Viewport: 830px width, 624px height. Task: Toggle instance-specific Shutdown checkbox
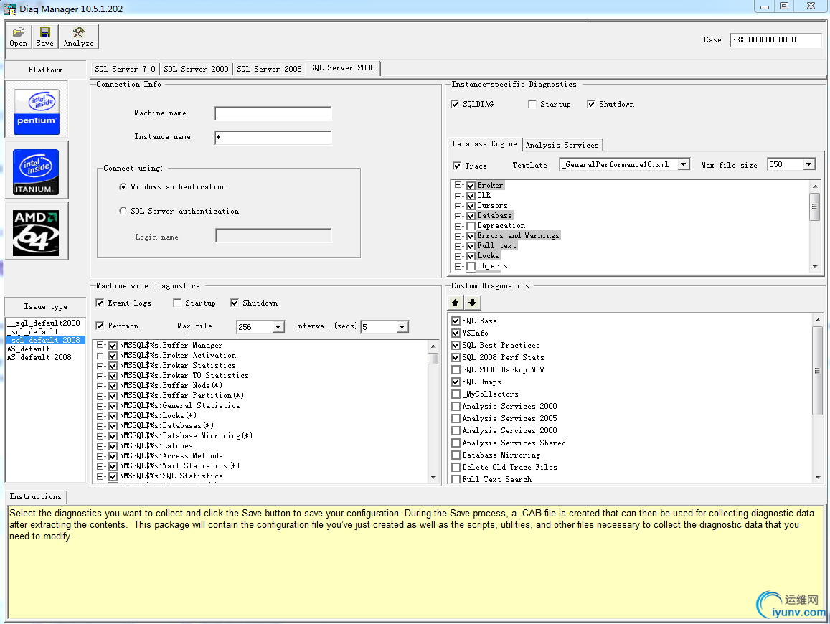pos(590,104)
